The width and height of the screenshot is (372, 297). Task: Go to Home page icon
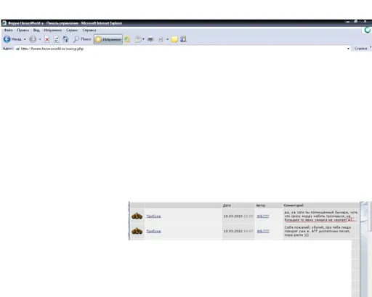65,39
